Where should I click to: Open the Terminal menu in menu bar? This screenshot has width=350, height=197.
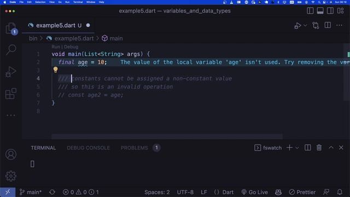tap(78, 2)
